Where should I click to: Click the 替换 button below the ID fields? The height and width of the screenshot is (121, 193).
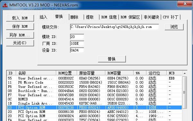[112, 59]
